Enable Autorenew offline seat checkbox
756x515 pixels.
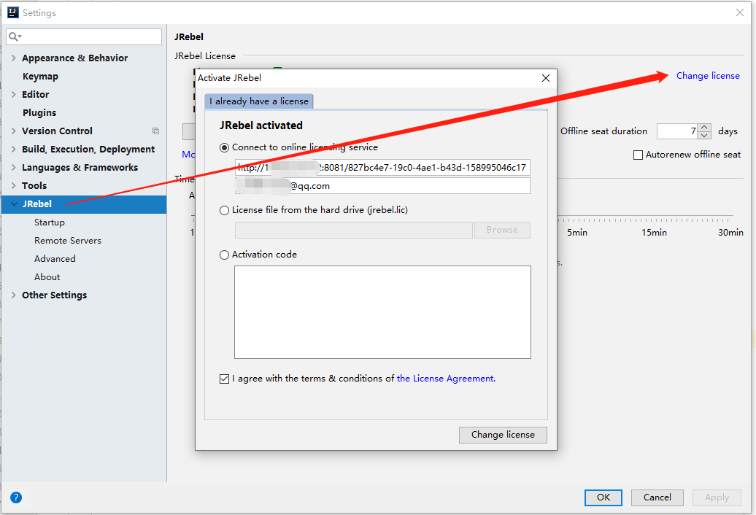pyautogui.click(x=638, y=155)
